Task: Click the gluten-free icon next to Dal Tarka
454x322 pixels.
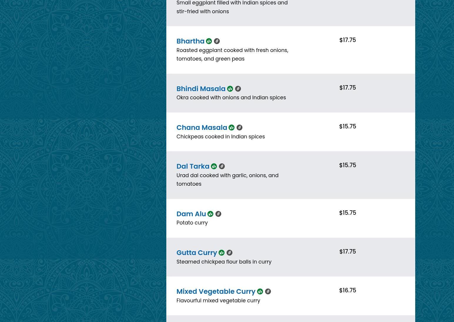Action: [x=222, y=166]
